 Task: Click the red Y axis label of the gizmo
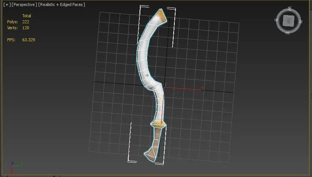tap(202, 88)
